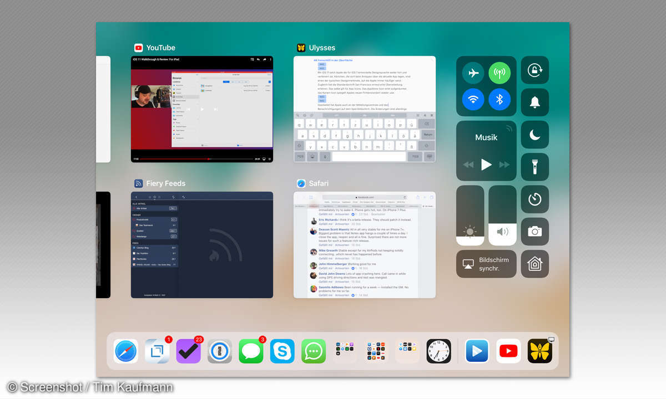The image size is (666, 399).
Task: Adjust the brightness slider
Action: click(x=470, y=216)
